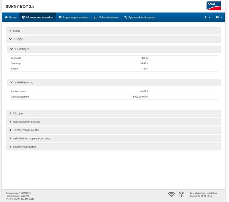
Task: Collapse the DC-zijde section
Action: tap(113, 39)
